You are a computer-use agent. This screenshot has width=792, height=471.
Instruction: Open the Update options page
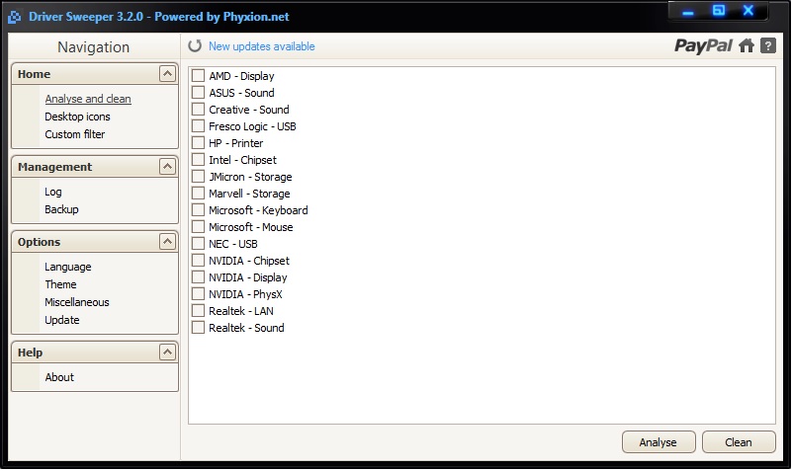[61, 320]
